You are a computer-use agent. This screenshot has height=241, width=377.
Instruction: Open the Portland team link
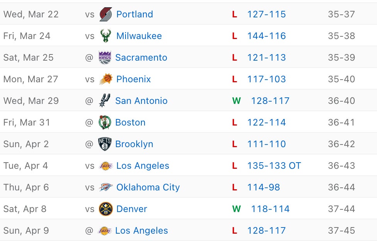click(134, 14)
